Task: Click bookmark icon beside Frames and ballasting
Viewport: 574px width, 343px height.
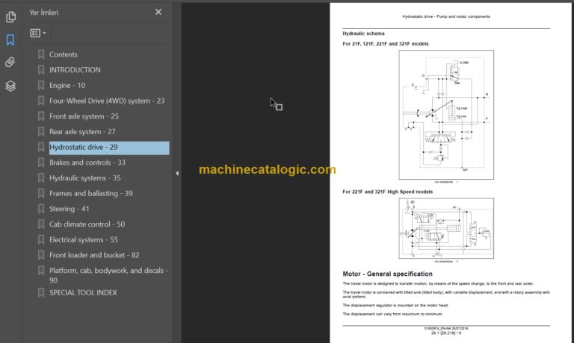Action: point(41,193)
